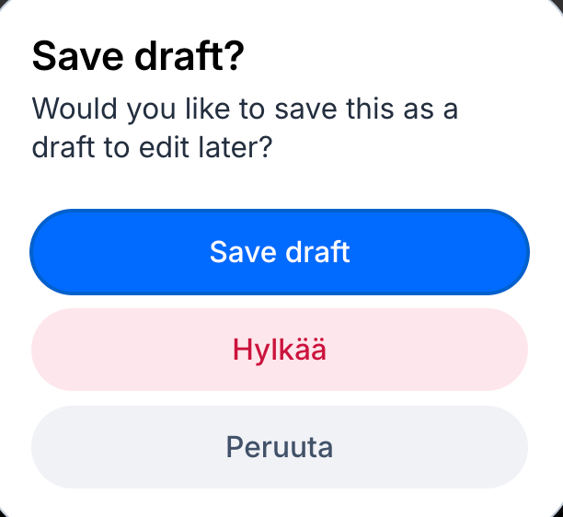Click the "Save draft?" dialog heading
The height and width of the screenshot is (517, 563).
(x=138, y=57)
